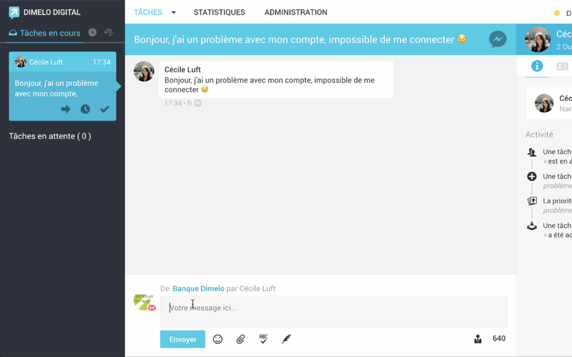Click the feather quill icon
The image size is (572, 357).
point(286,339)
